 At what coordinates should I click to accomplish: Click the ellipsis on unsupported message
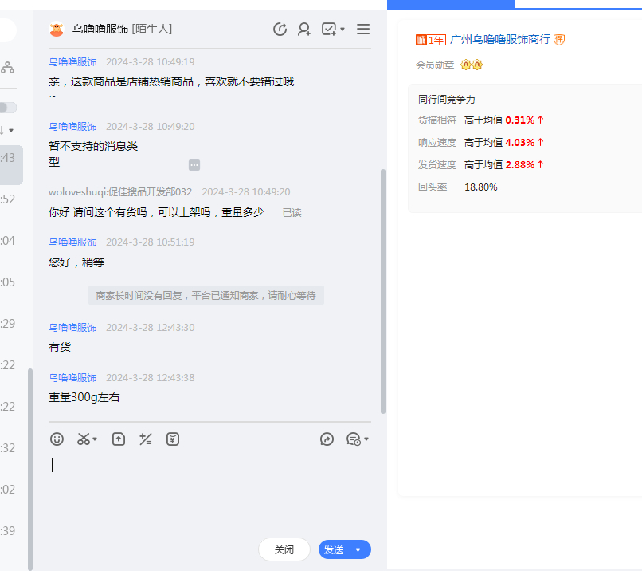[x=194, y=165]
